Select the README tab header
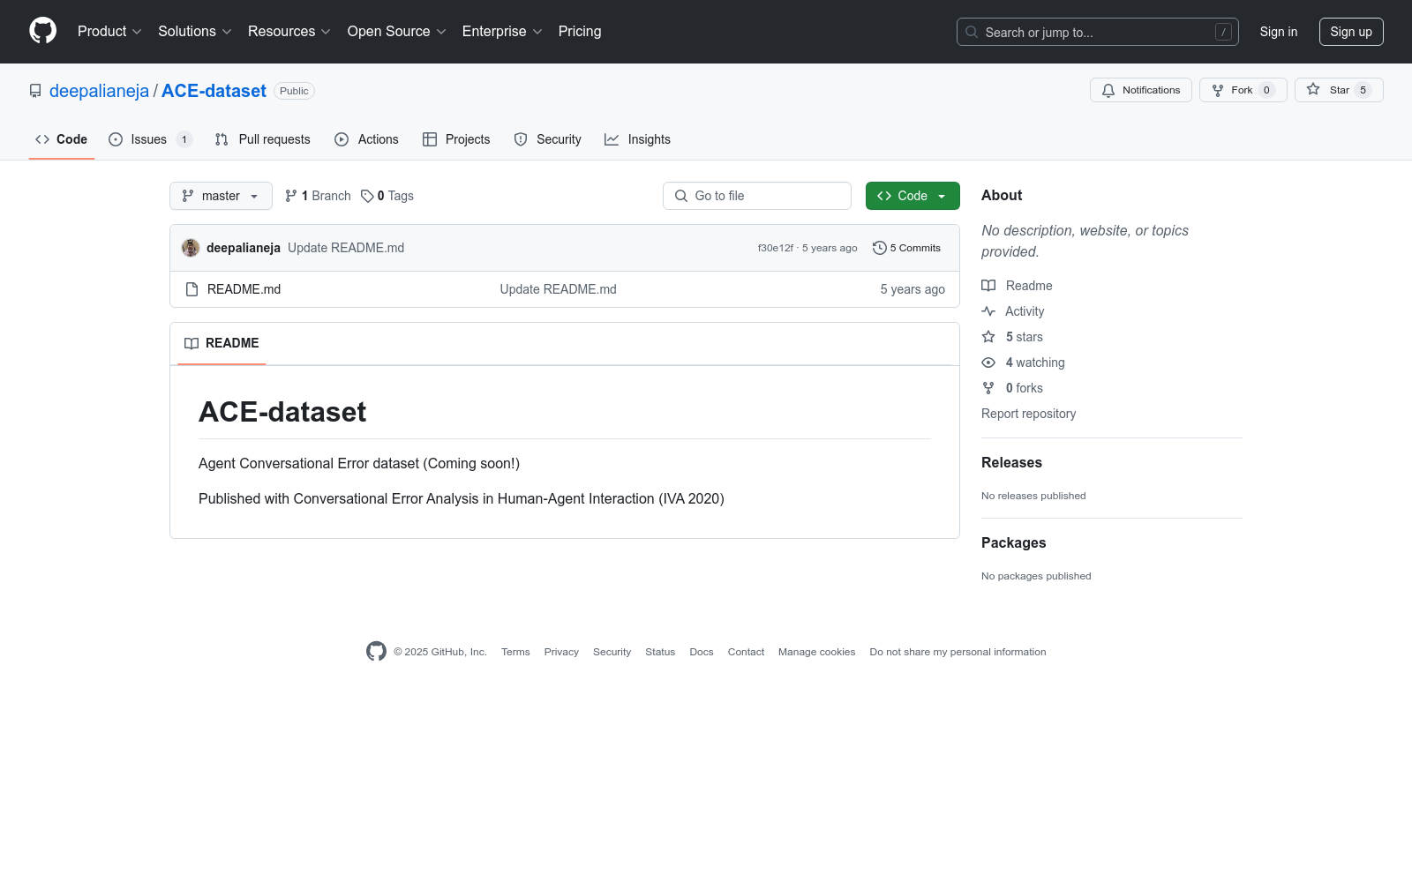The width and height of the screenshot is (1412, 882). coord(222,343)
